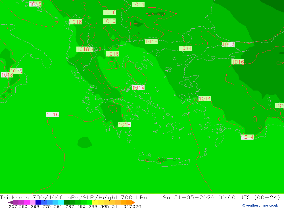Click the 281 legend value
Viewport: 284px width, 208px height.
(58, 206)
